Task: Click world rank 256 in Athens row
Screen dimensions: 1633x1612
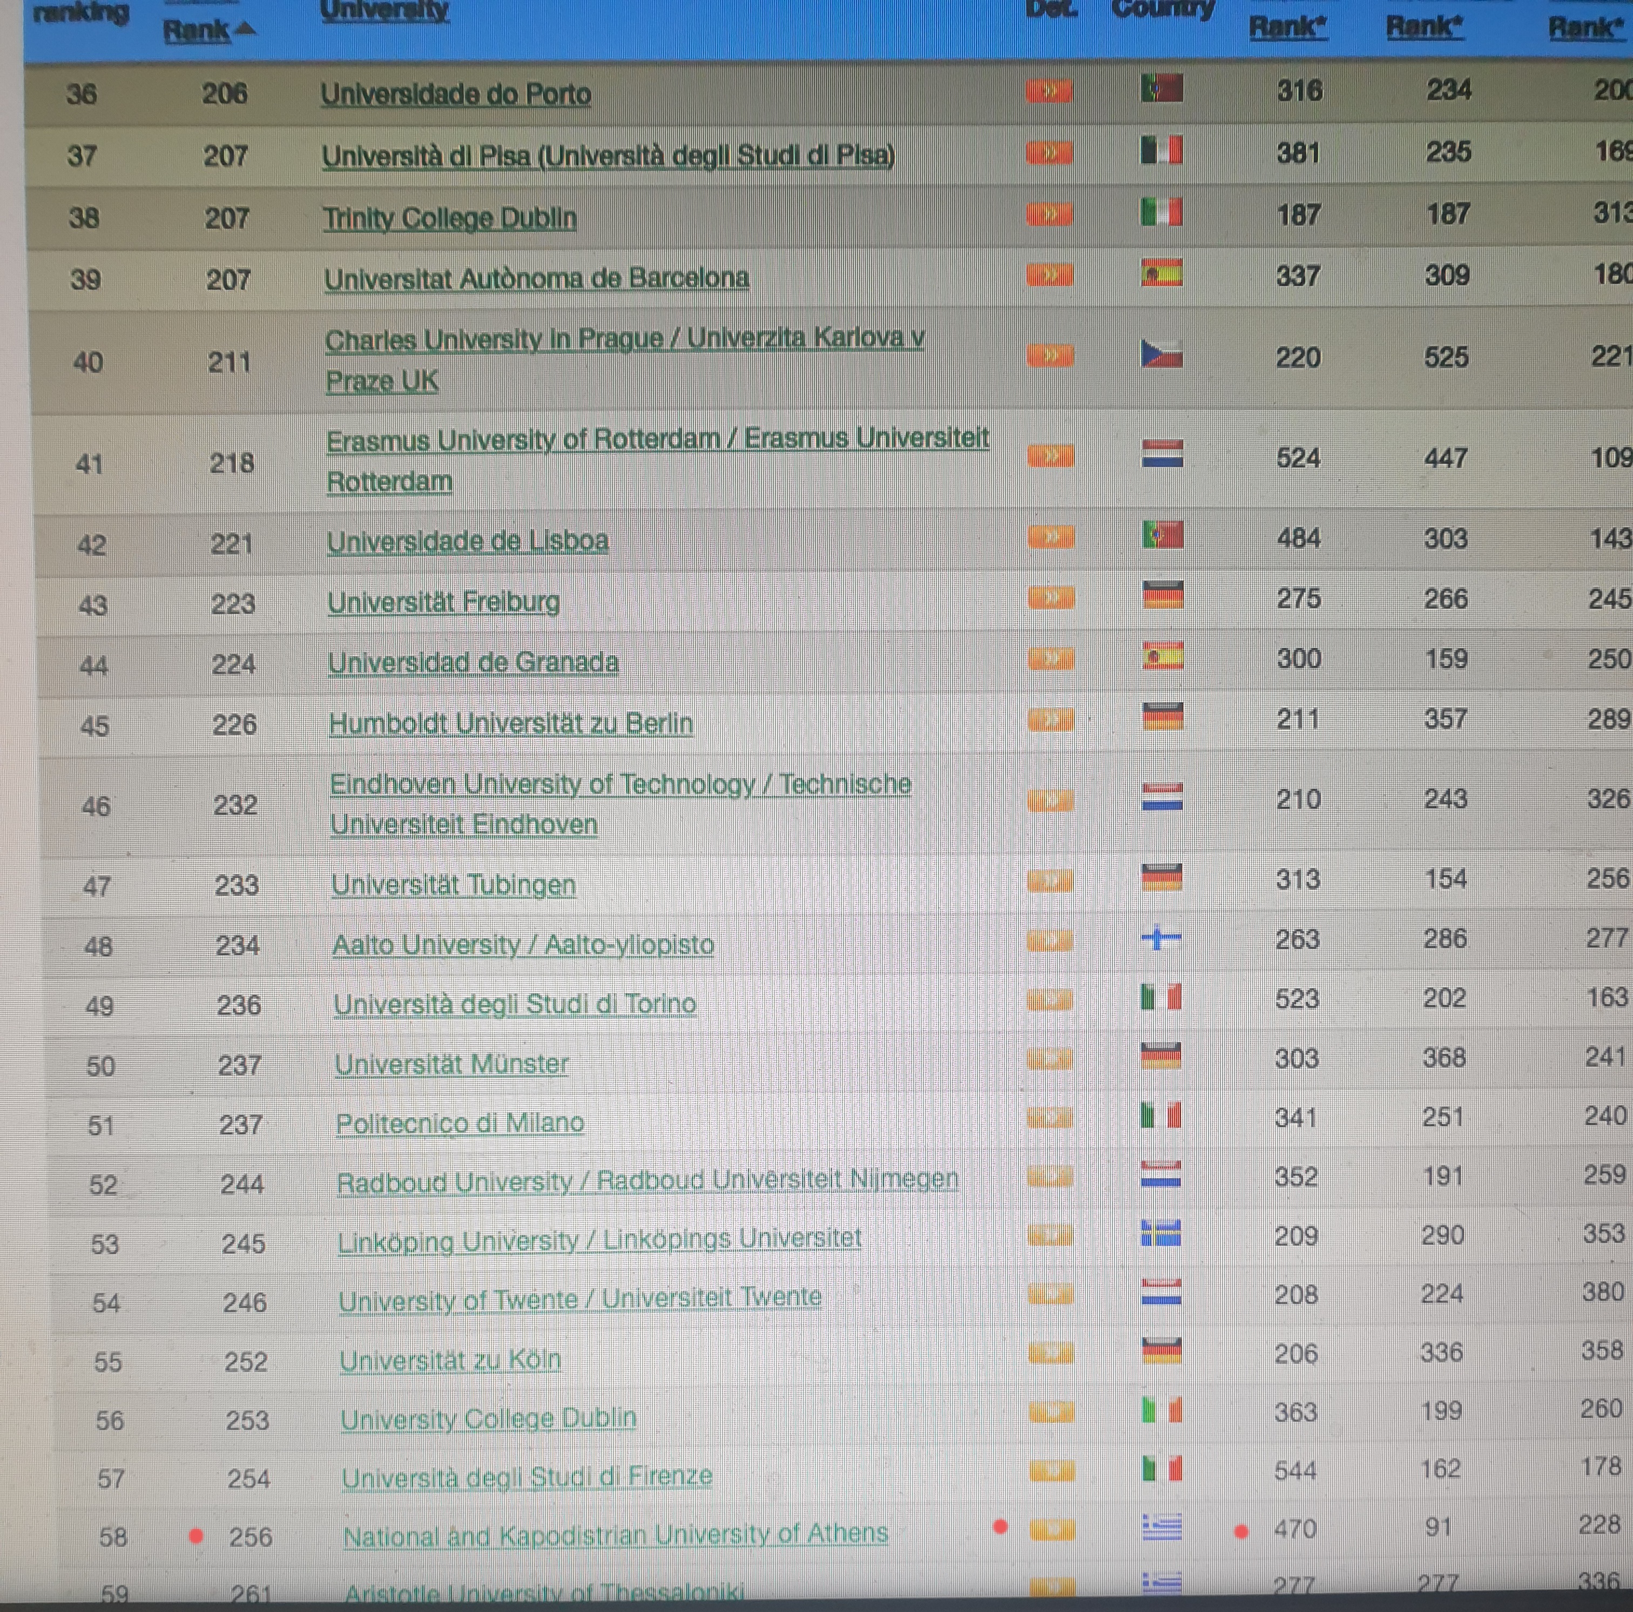Action: [250, 1537]
